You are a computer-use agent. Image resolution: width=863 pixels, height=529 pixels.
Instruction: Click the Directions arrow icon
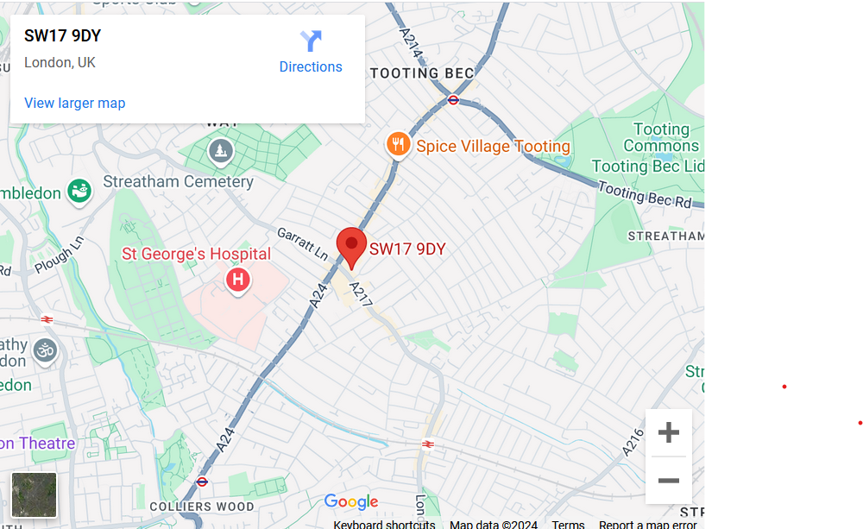(x=311, y=41)
